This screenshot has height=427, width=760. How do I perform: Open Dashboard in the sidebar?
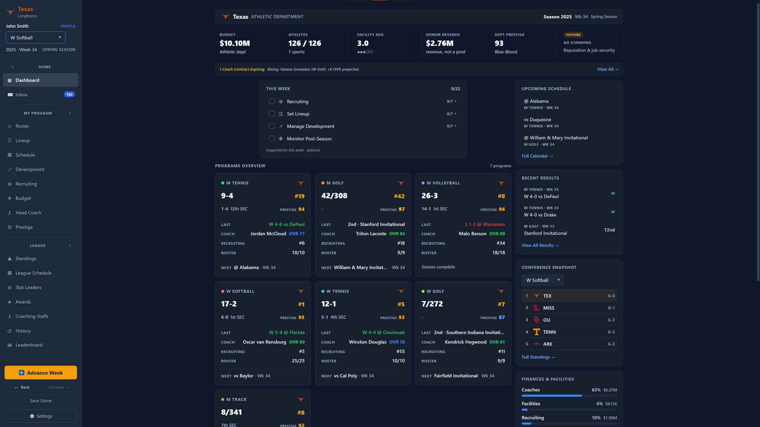pos(41,80)
